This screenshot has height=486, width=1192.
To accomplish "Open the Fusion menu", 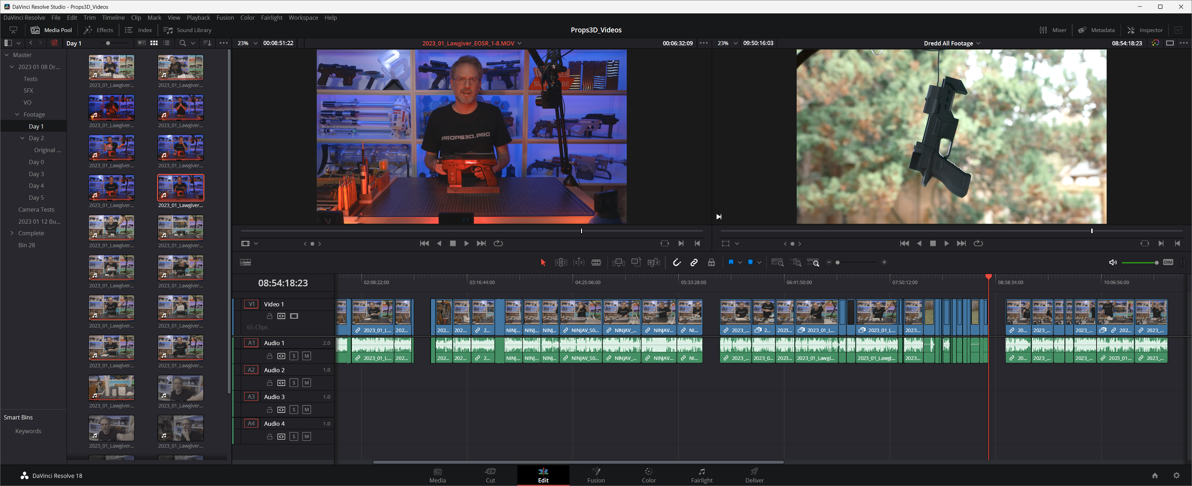I will coord(225,18).
